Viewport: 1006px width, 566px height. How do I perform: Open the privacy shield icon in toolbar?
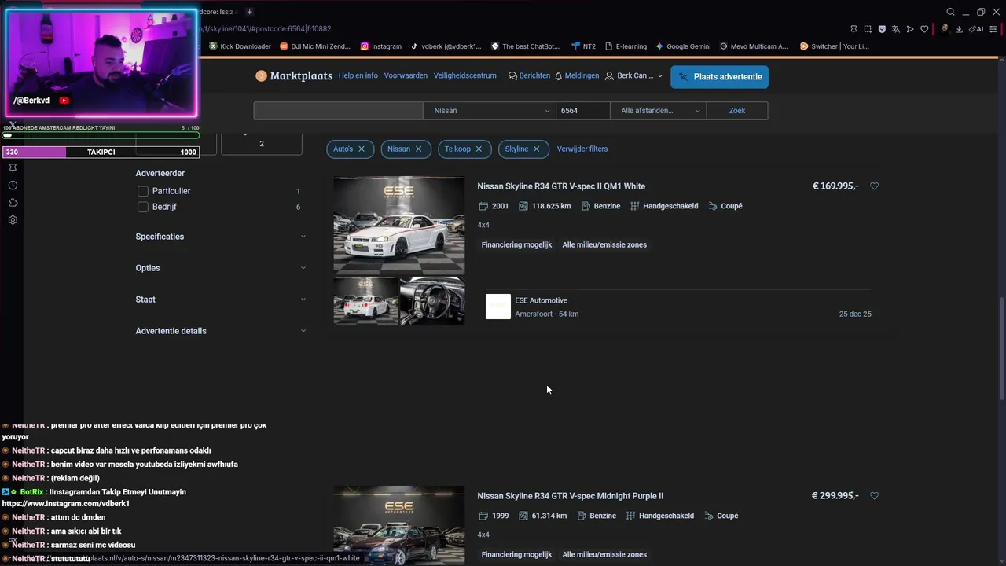(x=882, y=29)
